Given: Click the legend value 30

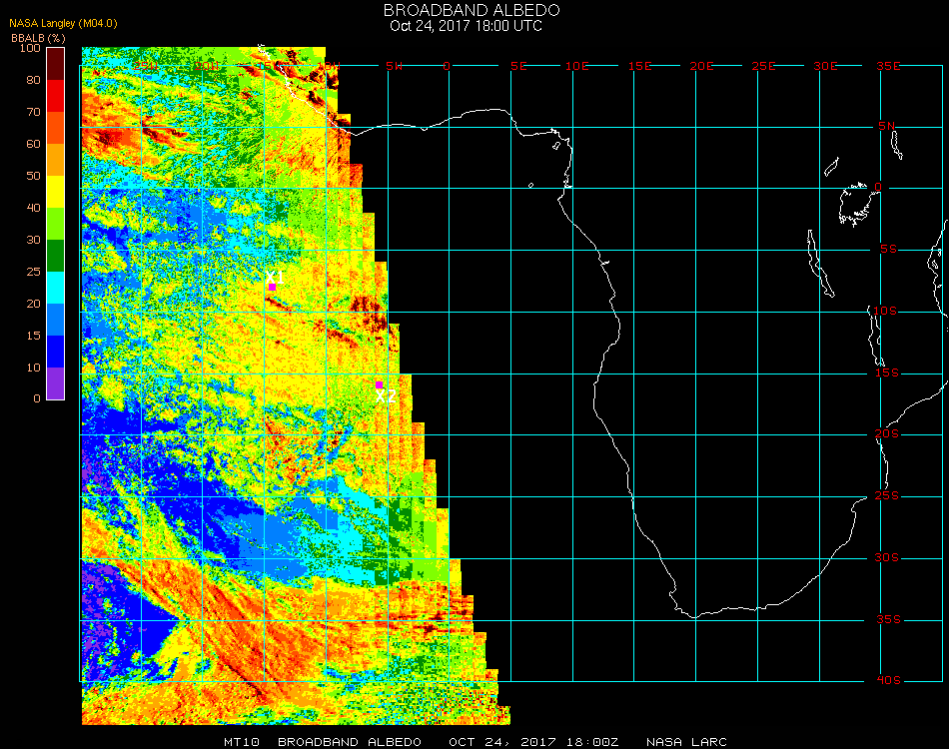Looking at the screenshot, I should tap(33, 241).
